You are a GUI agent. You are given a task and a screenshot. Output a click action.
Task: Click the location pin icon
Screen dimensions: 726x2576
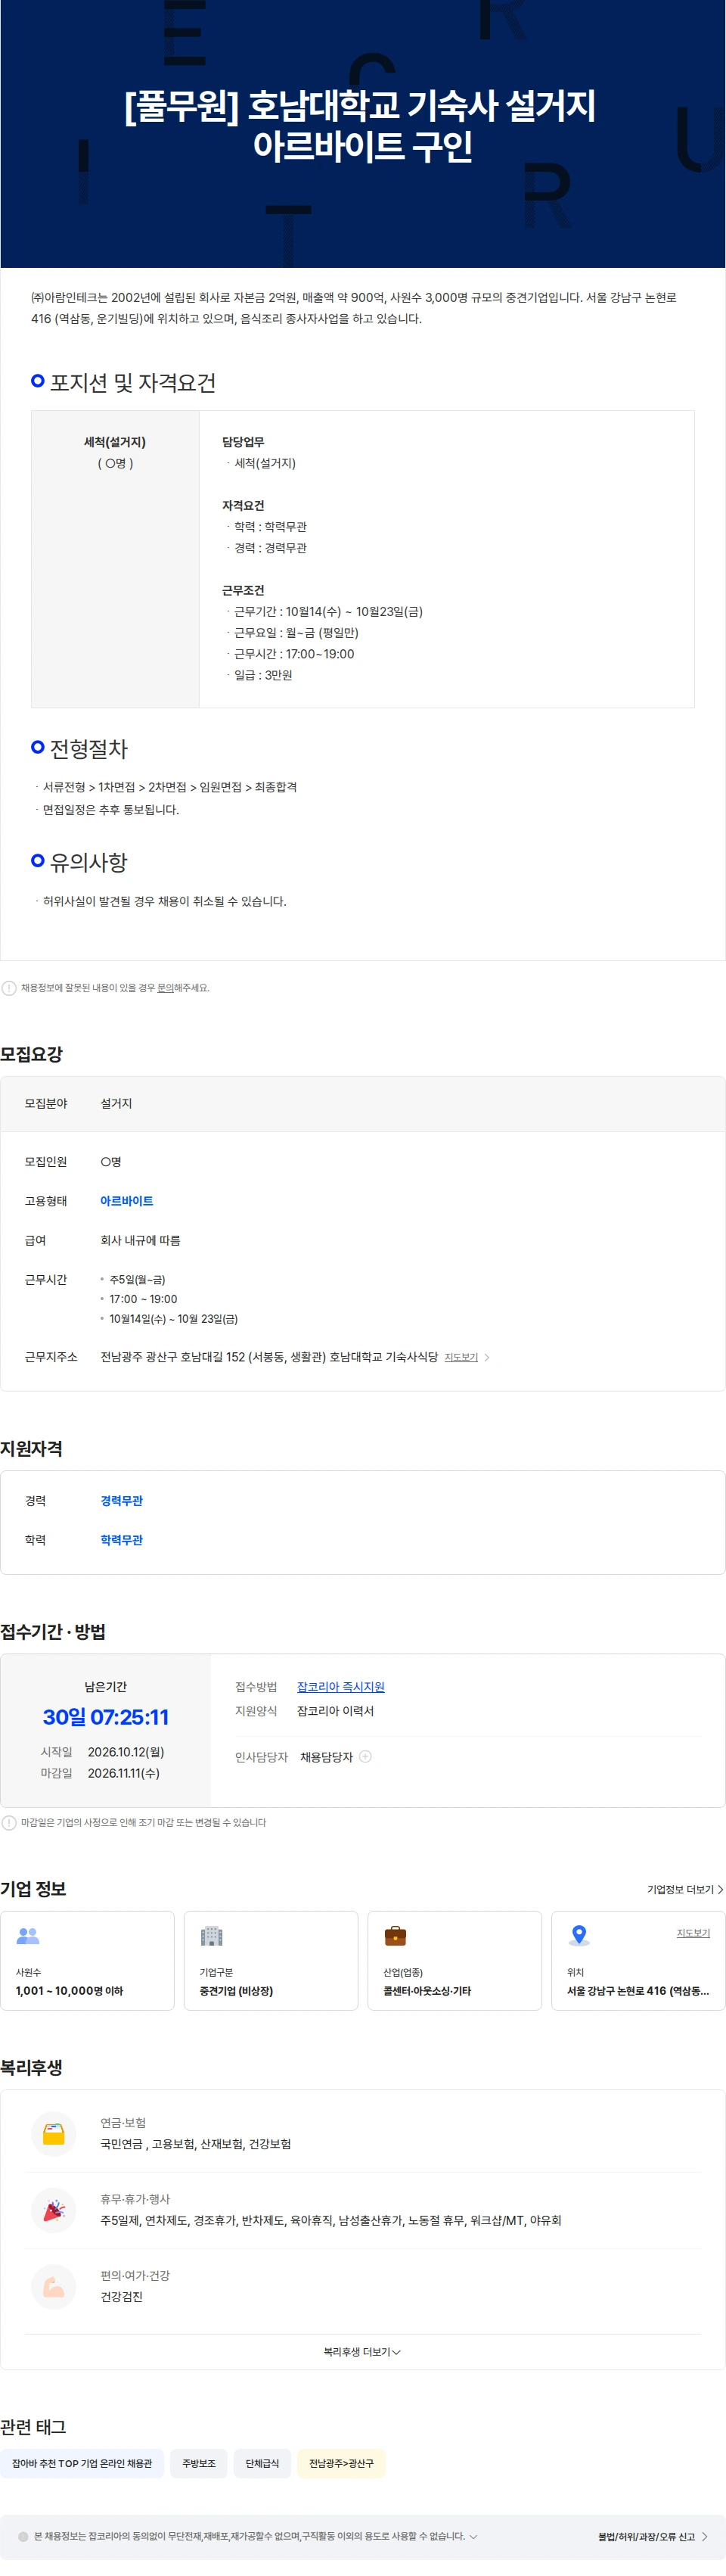click(x=579, y=1935)
